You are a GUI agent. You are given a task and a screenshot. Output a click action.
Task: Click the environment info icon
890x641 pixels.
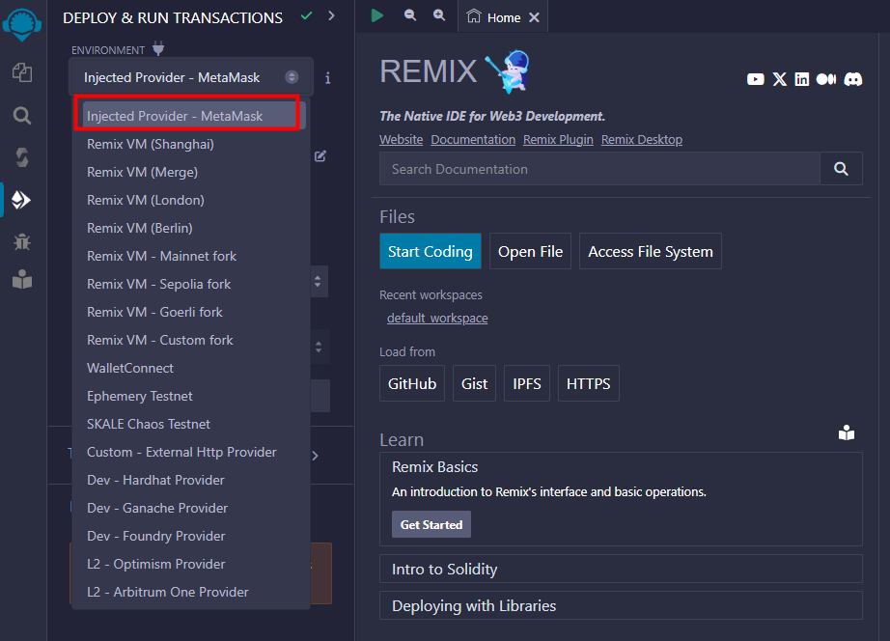tap(327, 78)
